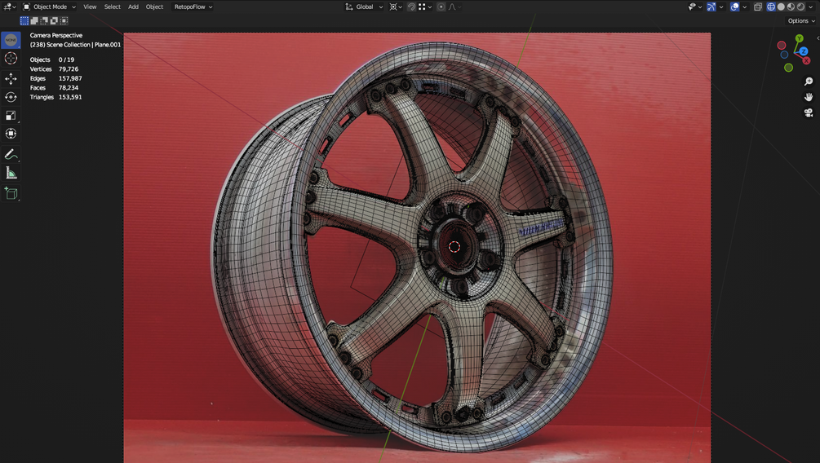820x463 pixels.
Task: Choose the Add Cube tool
Action: (11, 193)
